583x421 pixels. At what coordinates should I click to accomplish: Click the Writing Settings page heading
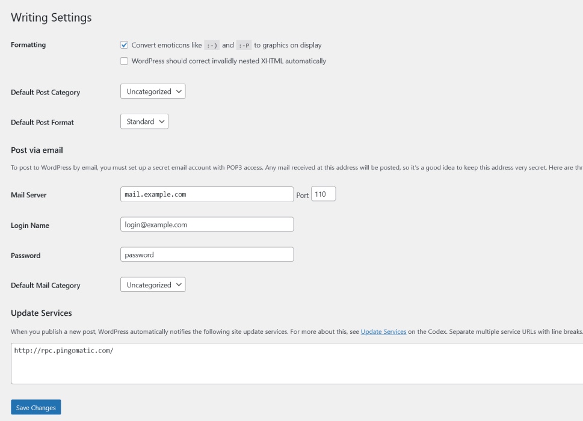[x=51, y=17]
